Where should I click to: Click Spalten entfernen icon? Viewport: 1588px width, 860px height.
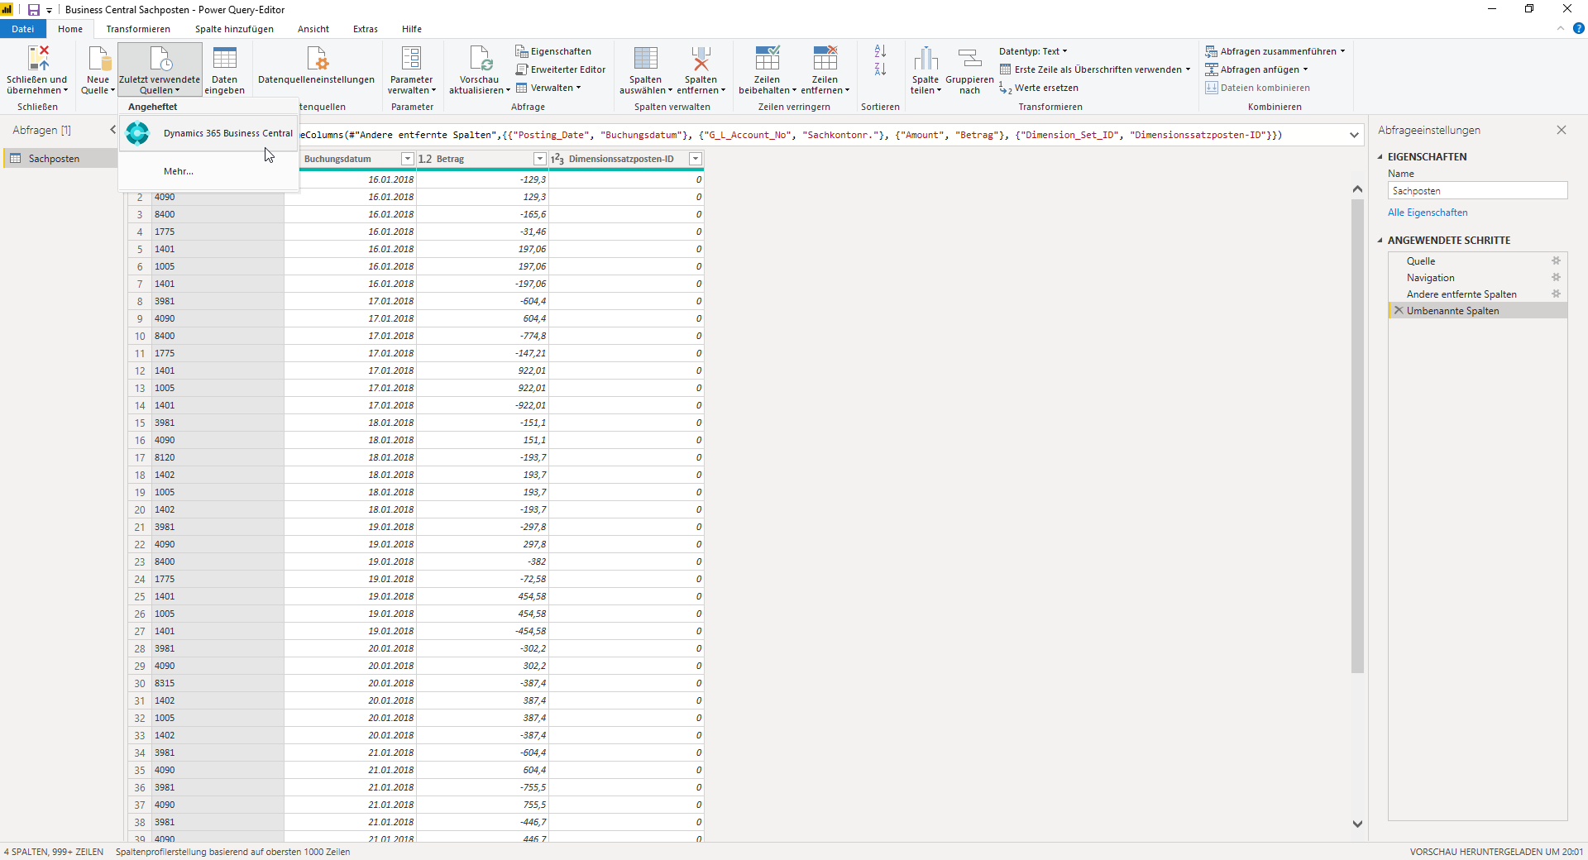pyautogui.click(x=701, y=58)
